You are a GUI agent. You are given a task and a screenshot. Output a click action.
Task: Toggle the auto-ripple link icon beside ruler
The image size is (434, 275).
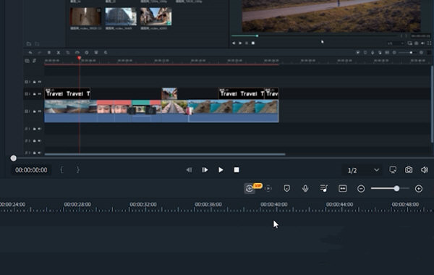click(x=34, y=61)
